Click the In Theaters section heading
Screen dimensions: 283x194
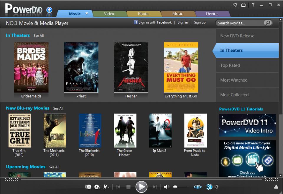tap(18, 35)
